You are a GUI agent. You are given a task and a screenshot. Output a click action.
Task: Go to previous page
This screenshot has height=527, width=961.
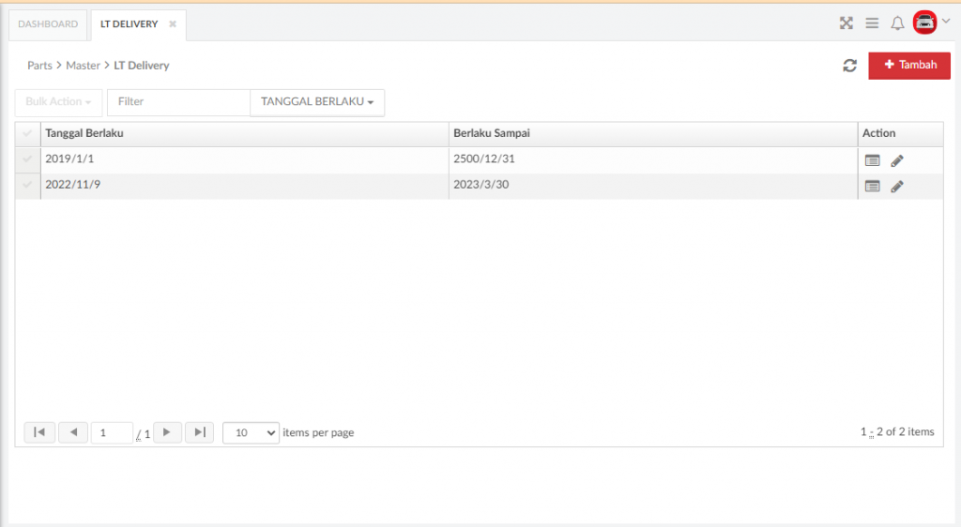pyautogui.click(x=73, y=432)
